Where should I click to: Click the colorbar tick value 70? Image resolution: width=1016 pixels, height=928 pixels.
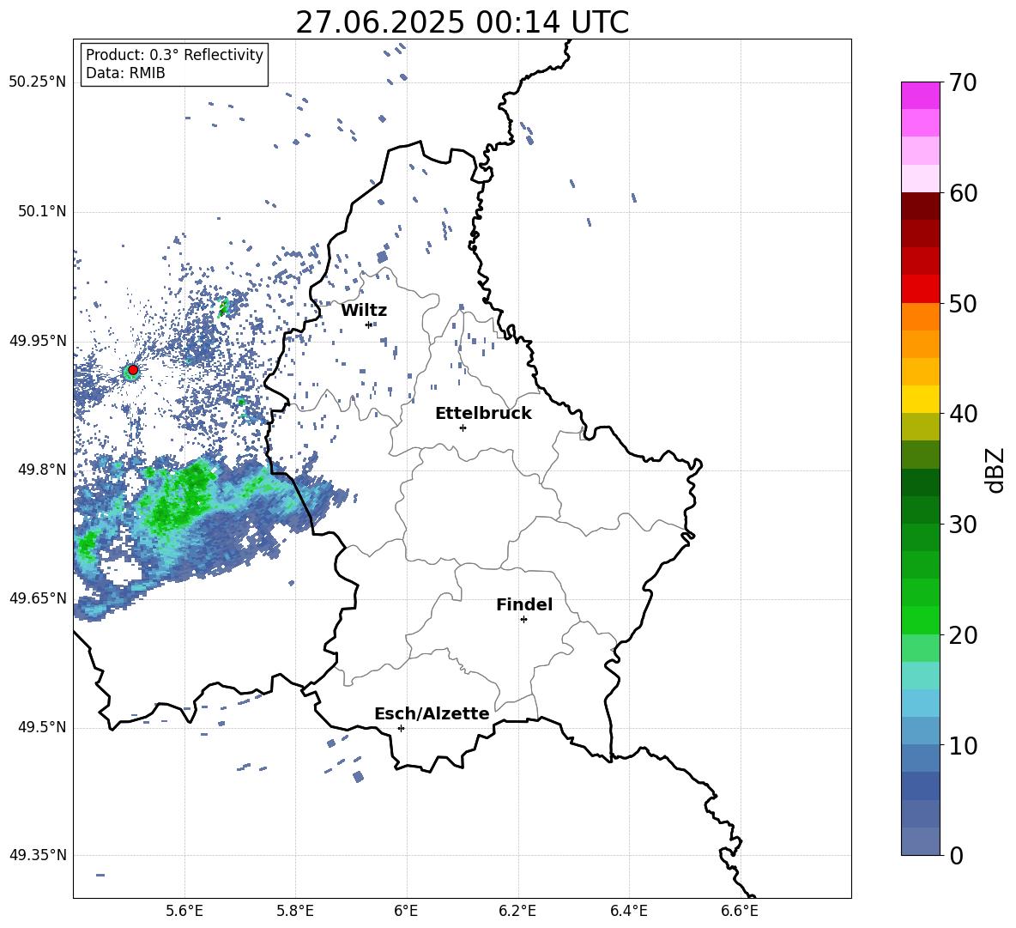[x=964, y=82]
